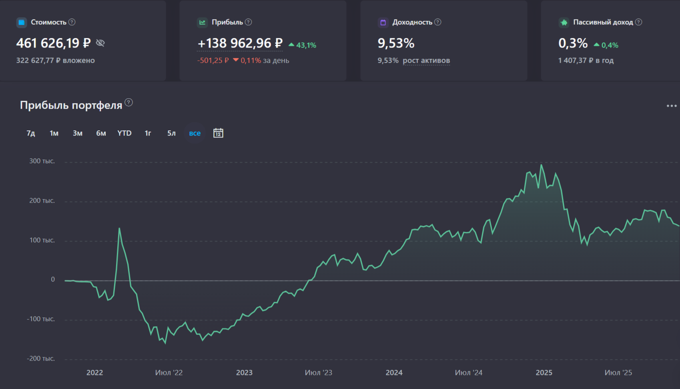
Task: Select the все (all time) period
Action: [195, 133]
